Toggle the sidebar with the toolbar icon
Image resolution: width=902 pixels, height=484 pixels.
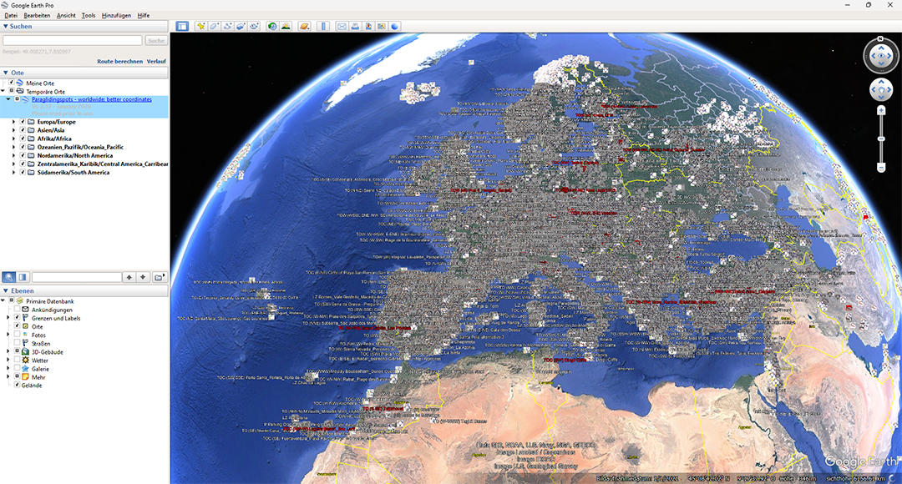tap(182, 26)
